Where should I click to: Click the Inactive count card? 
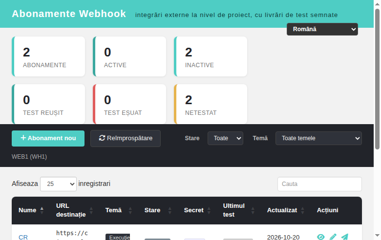211,56
